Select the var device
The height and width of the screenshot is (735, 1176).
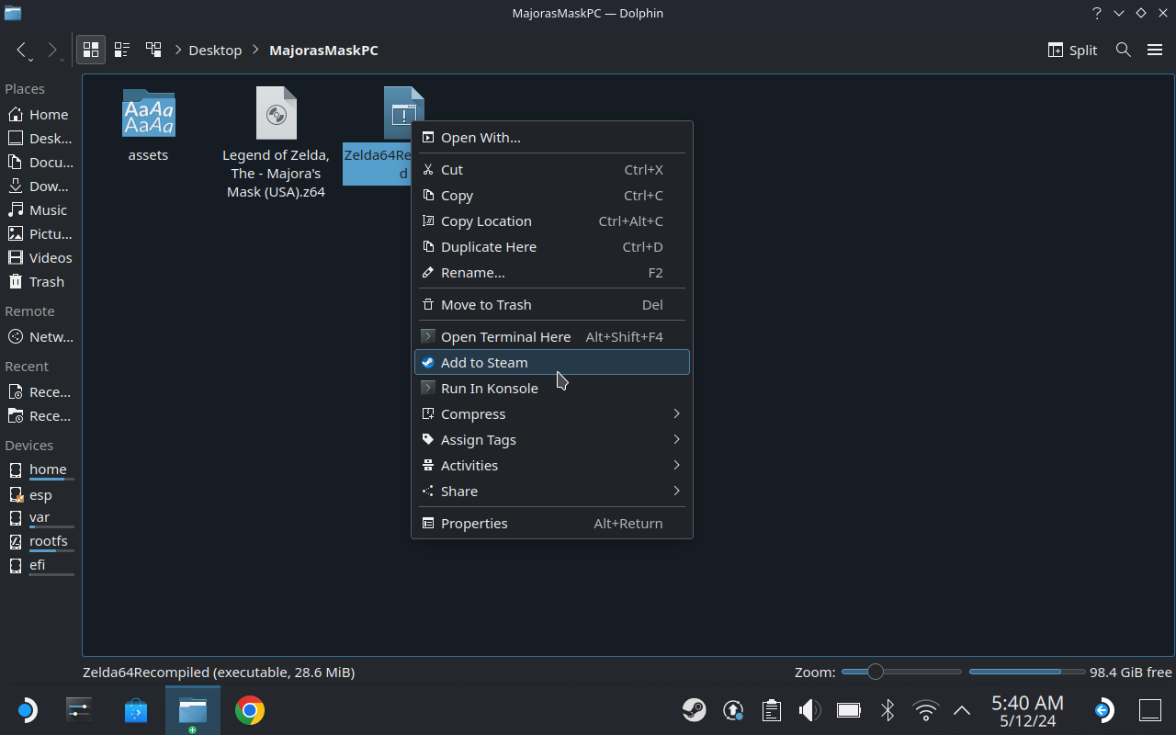(x=40, y=518)
